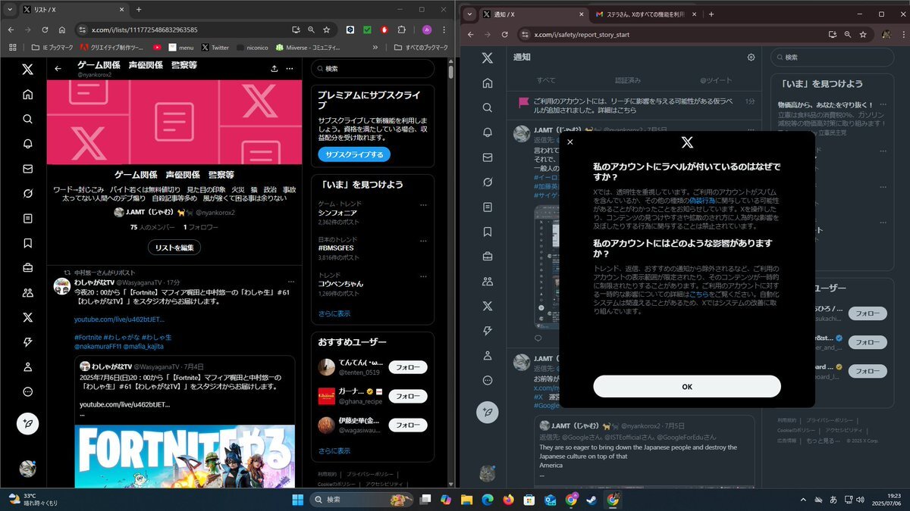Launch File Explorer from the taskbar
This screenshot has height=511, width=910.
coord(467,500)
